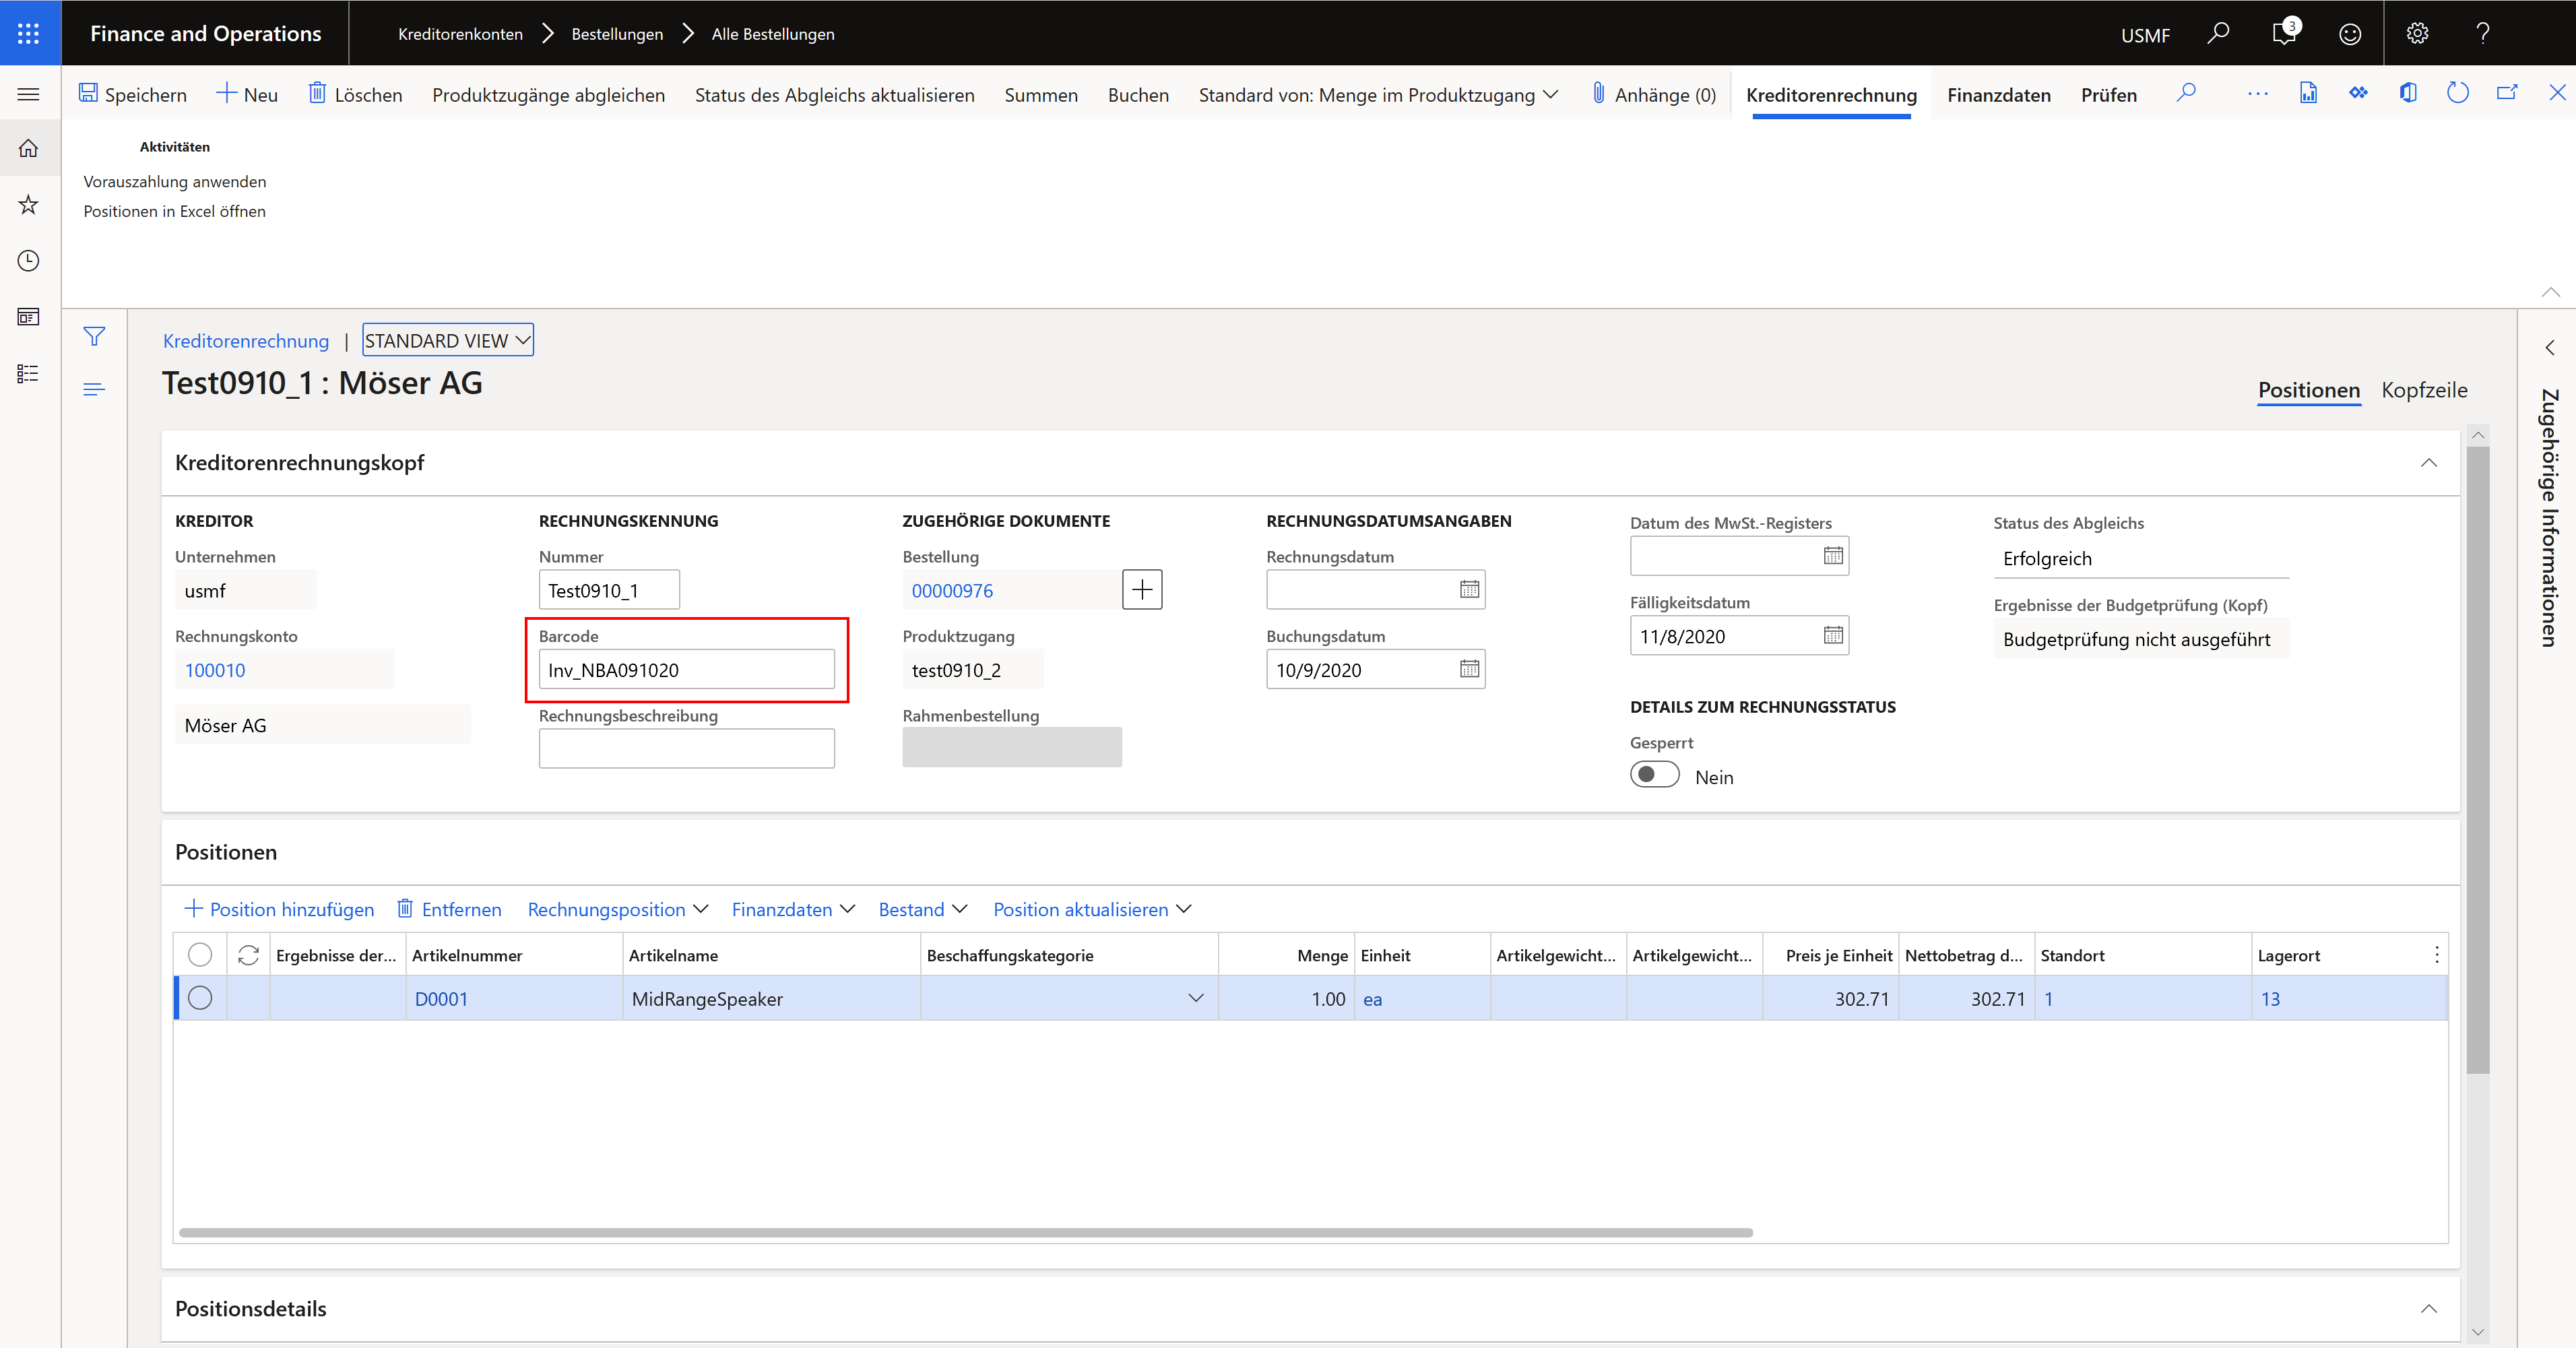Click the Barcode input field
The width and height of the screenshot is (2576, 1348).
686,669
